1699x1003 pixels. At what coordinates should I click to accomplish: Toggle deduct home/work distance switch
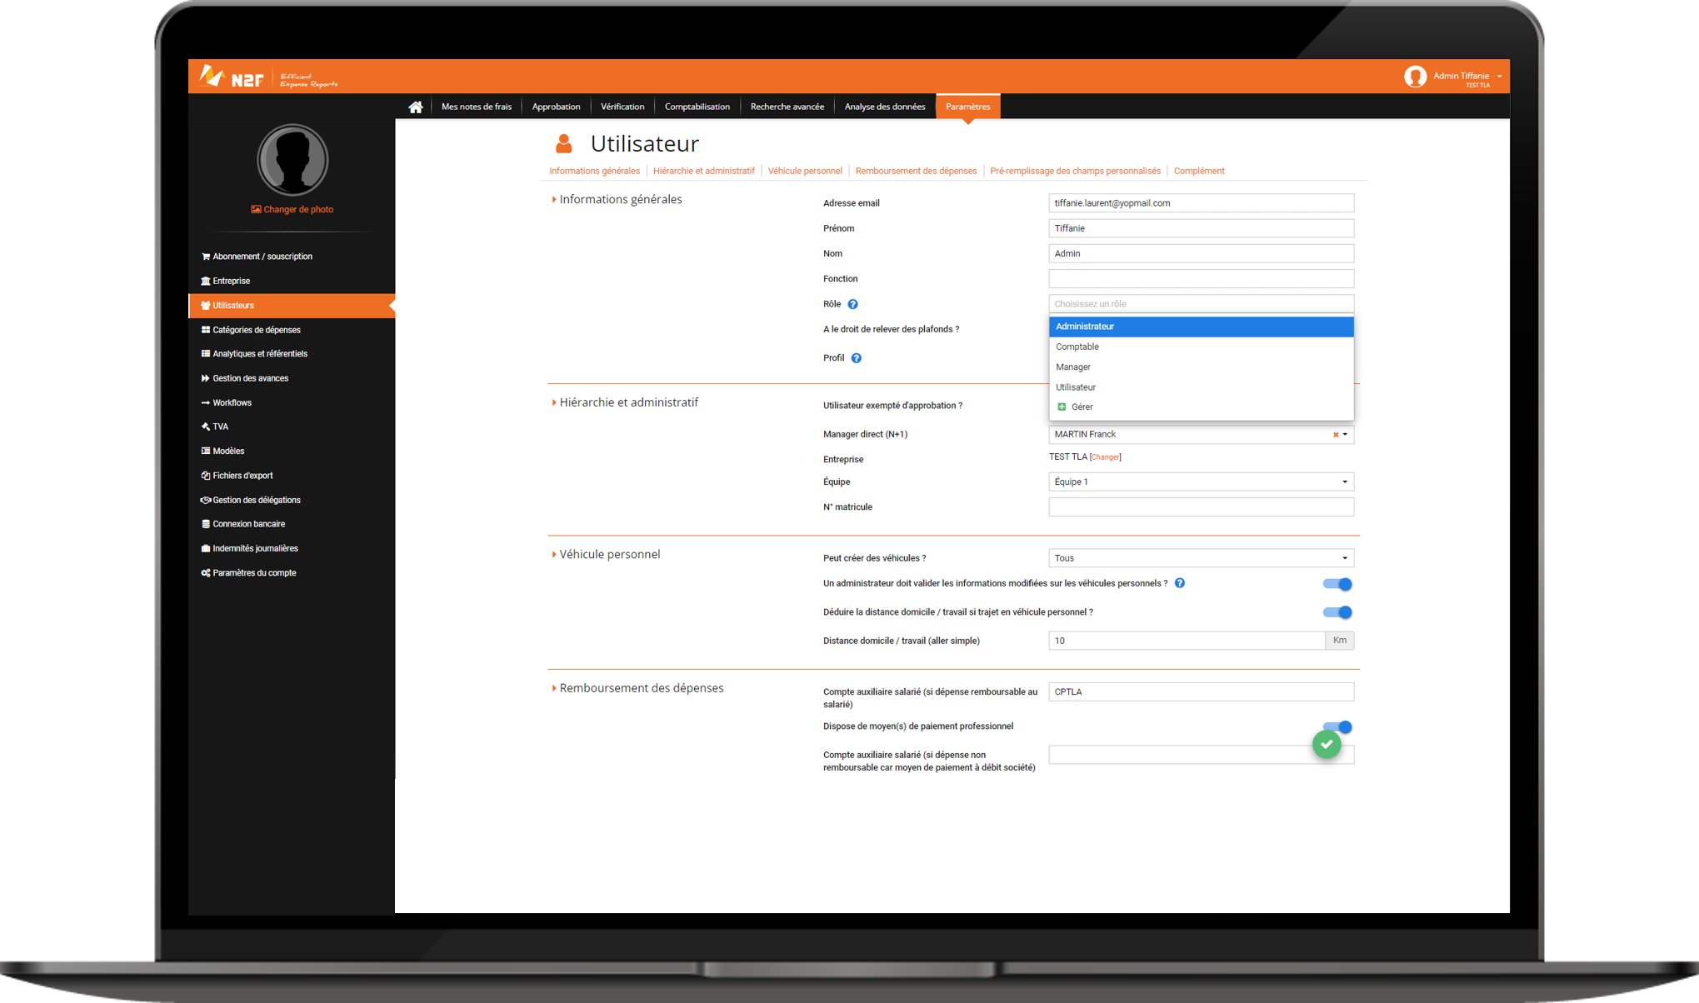[1337, 612]
